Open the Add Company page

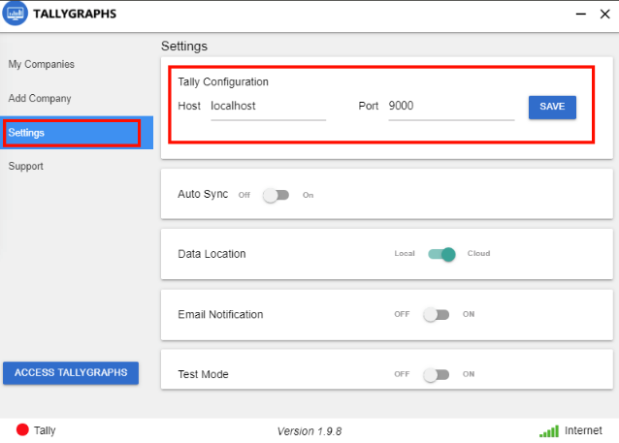[x=40, y=98]
